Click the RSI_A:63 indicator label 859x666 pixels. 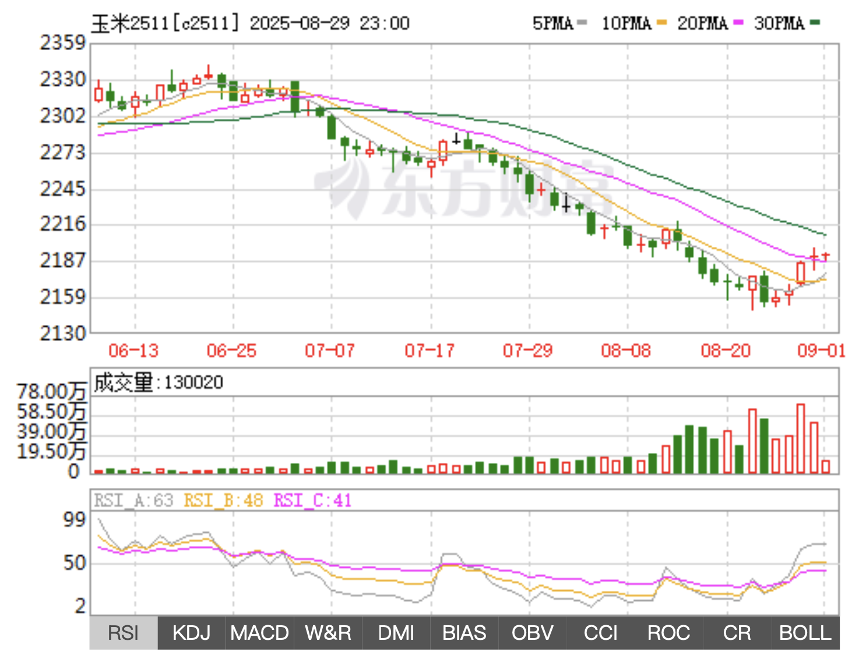pos(133,501)
